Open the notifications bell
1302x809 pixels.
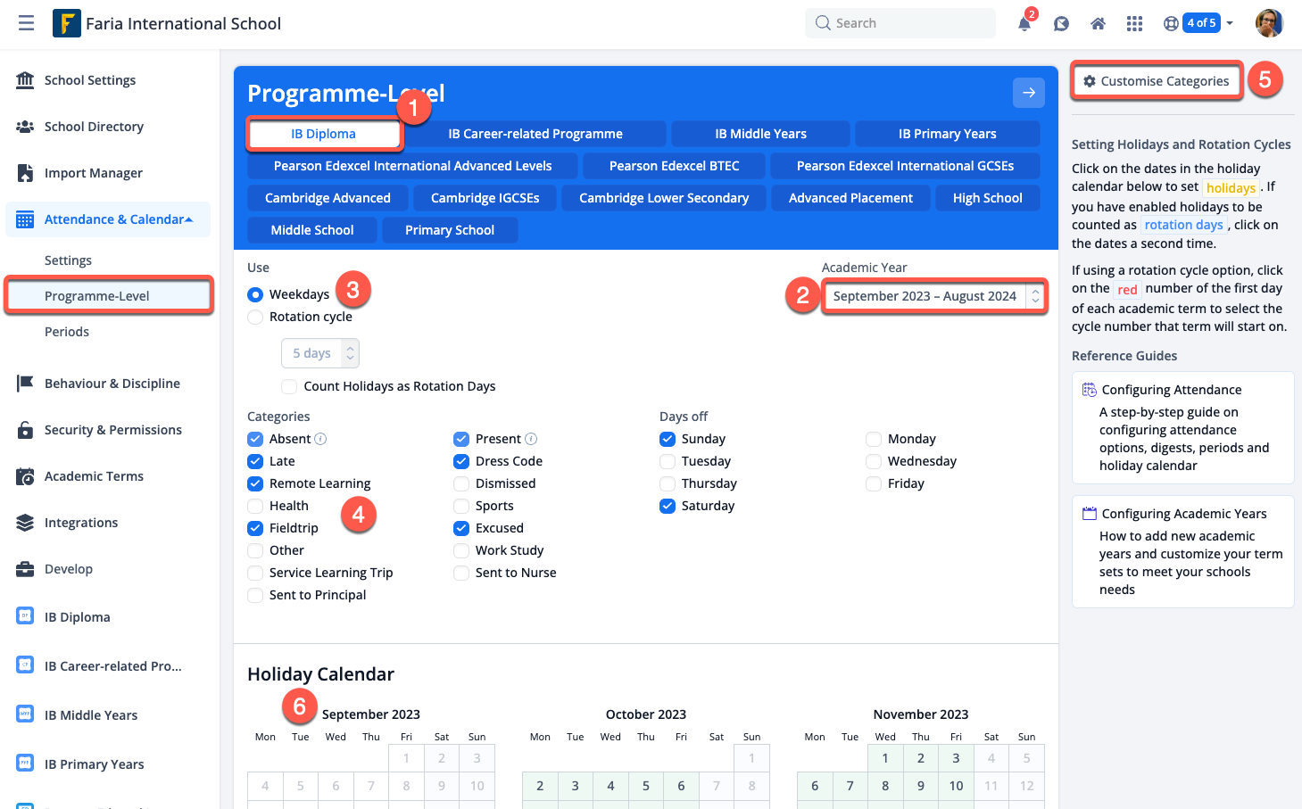coord(1024,24)
